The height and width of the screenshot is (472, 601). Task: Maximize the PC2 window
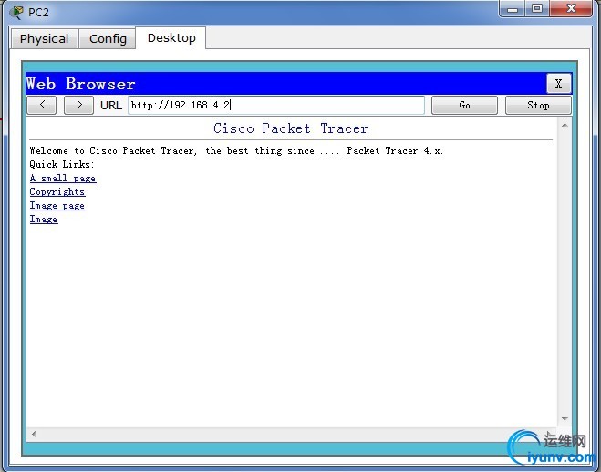point(537,9)
